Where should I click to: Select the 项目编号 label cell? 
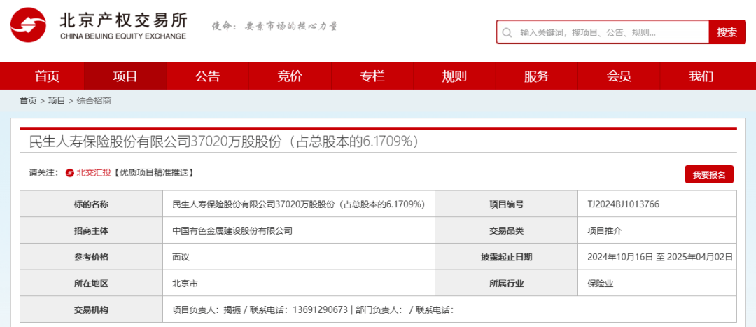coord(506,204)
